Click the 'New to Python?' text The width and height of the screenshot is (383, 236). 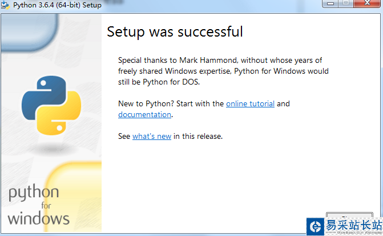(x=147, y=103)
